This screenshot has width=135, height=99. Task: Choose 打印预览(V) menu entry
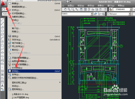point(35,68)
